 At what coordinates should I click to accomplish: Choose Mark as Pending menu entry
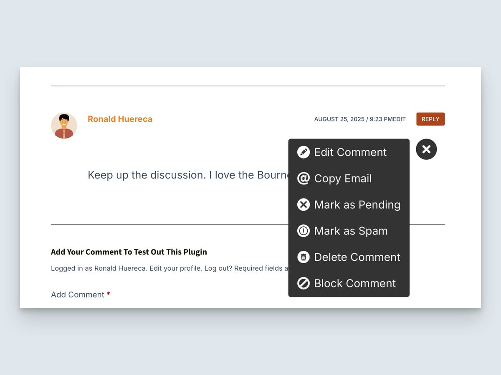click(x=357, y=204)
